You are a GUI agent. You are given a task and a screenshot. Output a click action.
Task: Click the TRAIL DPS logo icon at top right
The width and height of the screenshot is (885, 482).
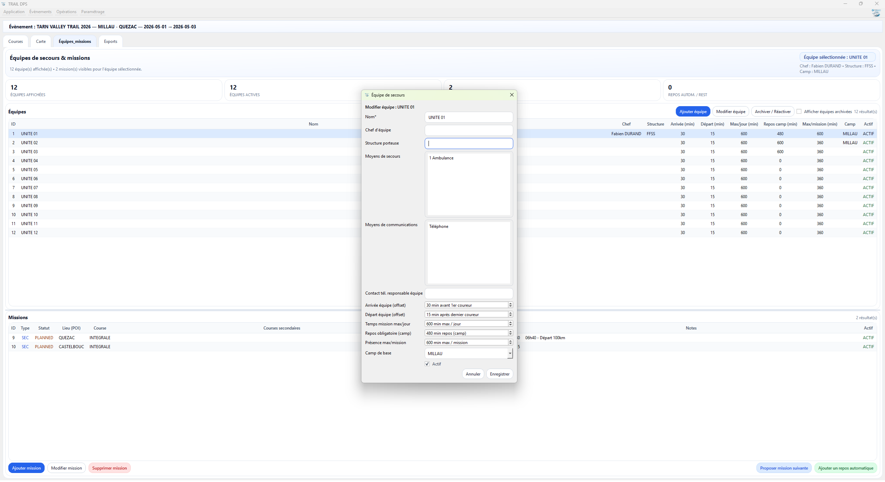876,13
